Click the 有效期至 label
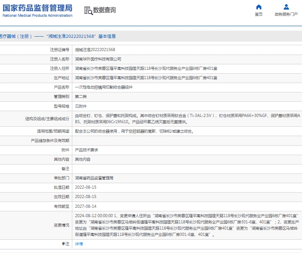 (61, 206)
